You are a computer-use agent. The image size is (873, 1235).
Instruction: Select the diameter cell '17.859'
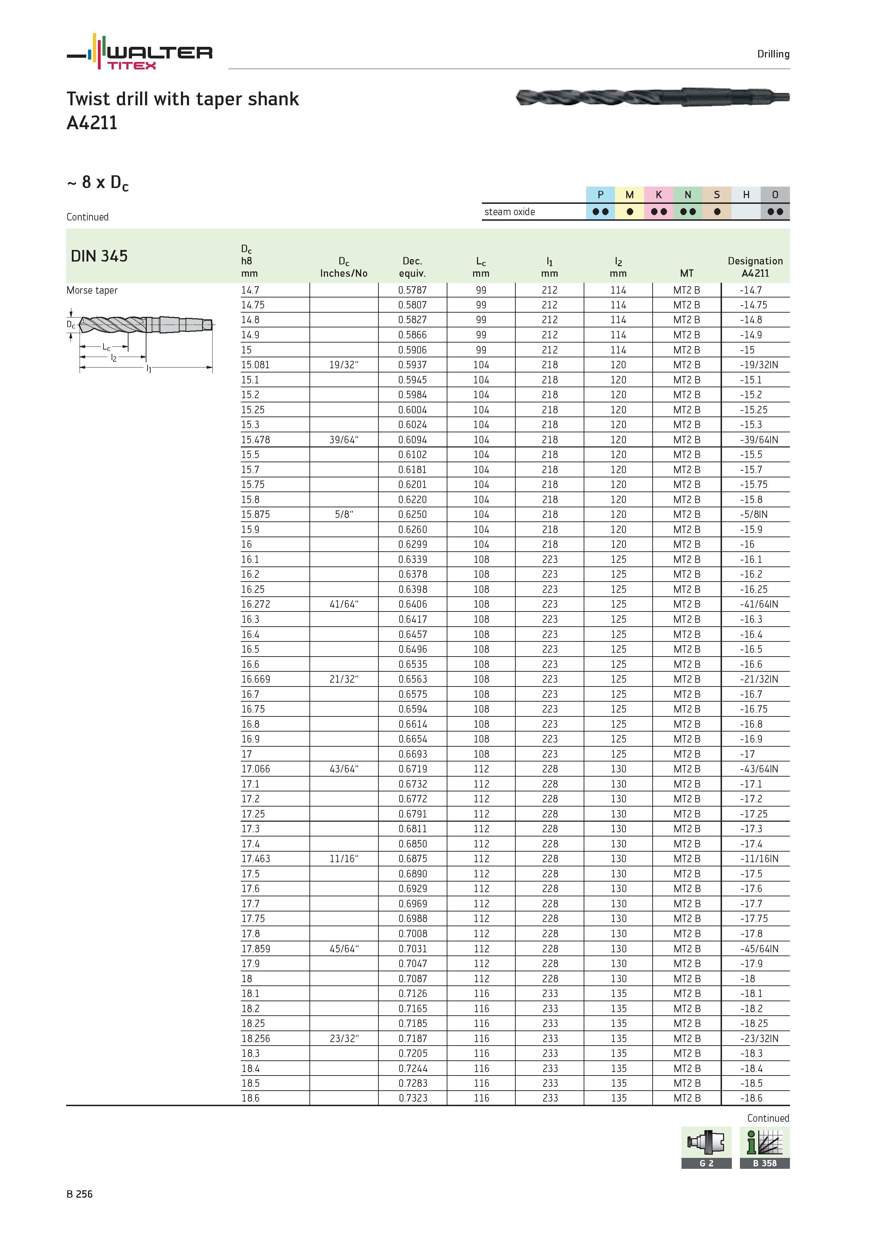coord(256,948)
